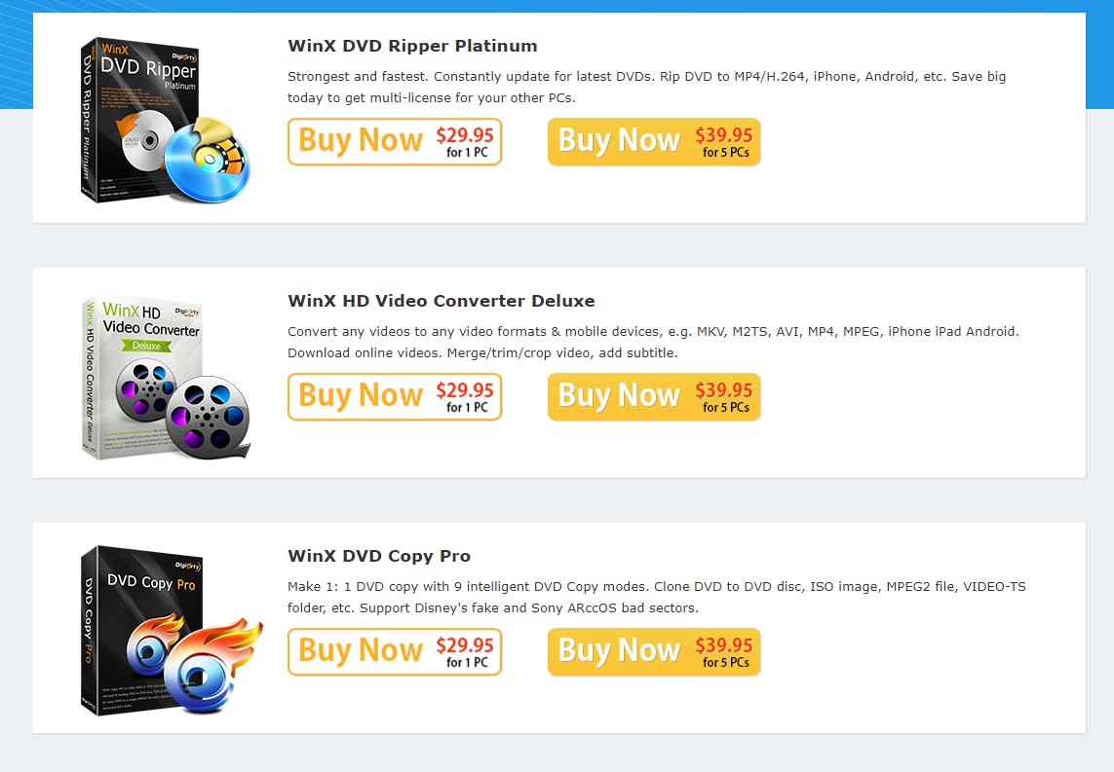Buy WinX DVD Copy Pro for 5 PCs
The width and height of the screenshot is (1114, 772).
click(654, 651)
